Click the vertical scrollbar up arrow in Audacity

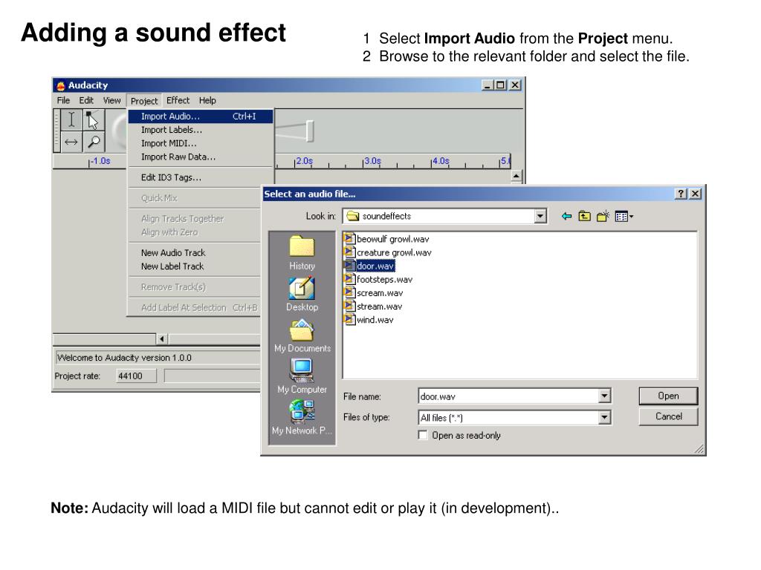click(x=516, y=176)
